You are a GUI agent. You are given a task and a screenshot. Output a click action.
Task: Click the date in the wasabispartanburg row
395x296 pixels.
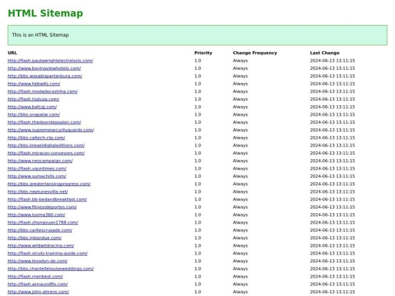point(332,76)
